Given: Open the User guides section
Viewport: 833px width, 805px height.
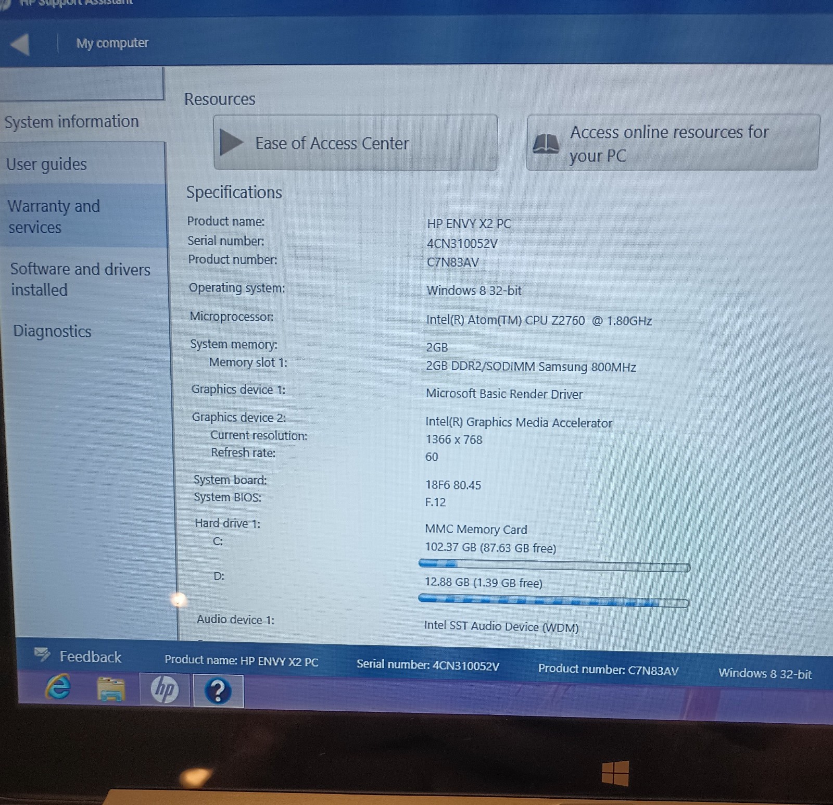Looking at the screenshot, I should [x=46, y=165].
